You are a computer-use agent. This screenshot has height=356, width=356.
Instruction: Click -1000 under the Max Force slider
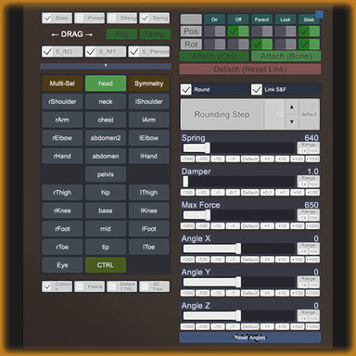click(x=187, y=226)
